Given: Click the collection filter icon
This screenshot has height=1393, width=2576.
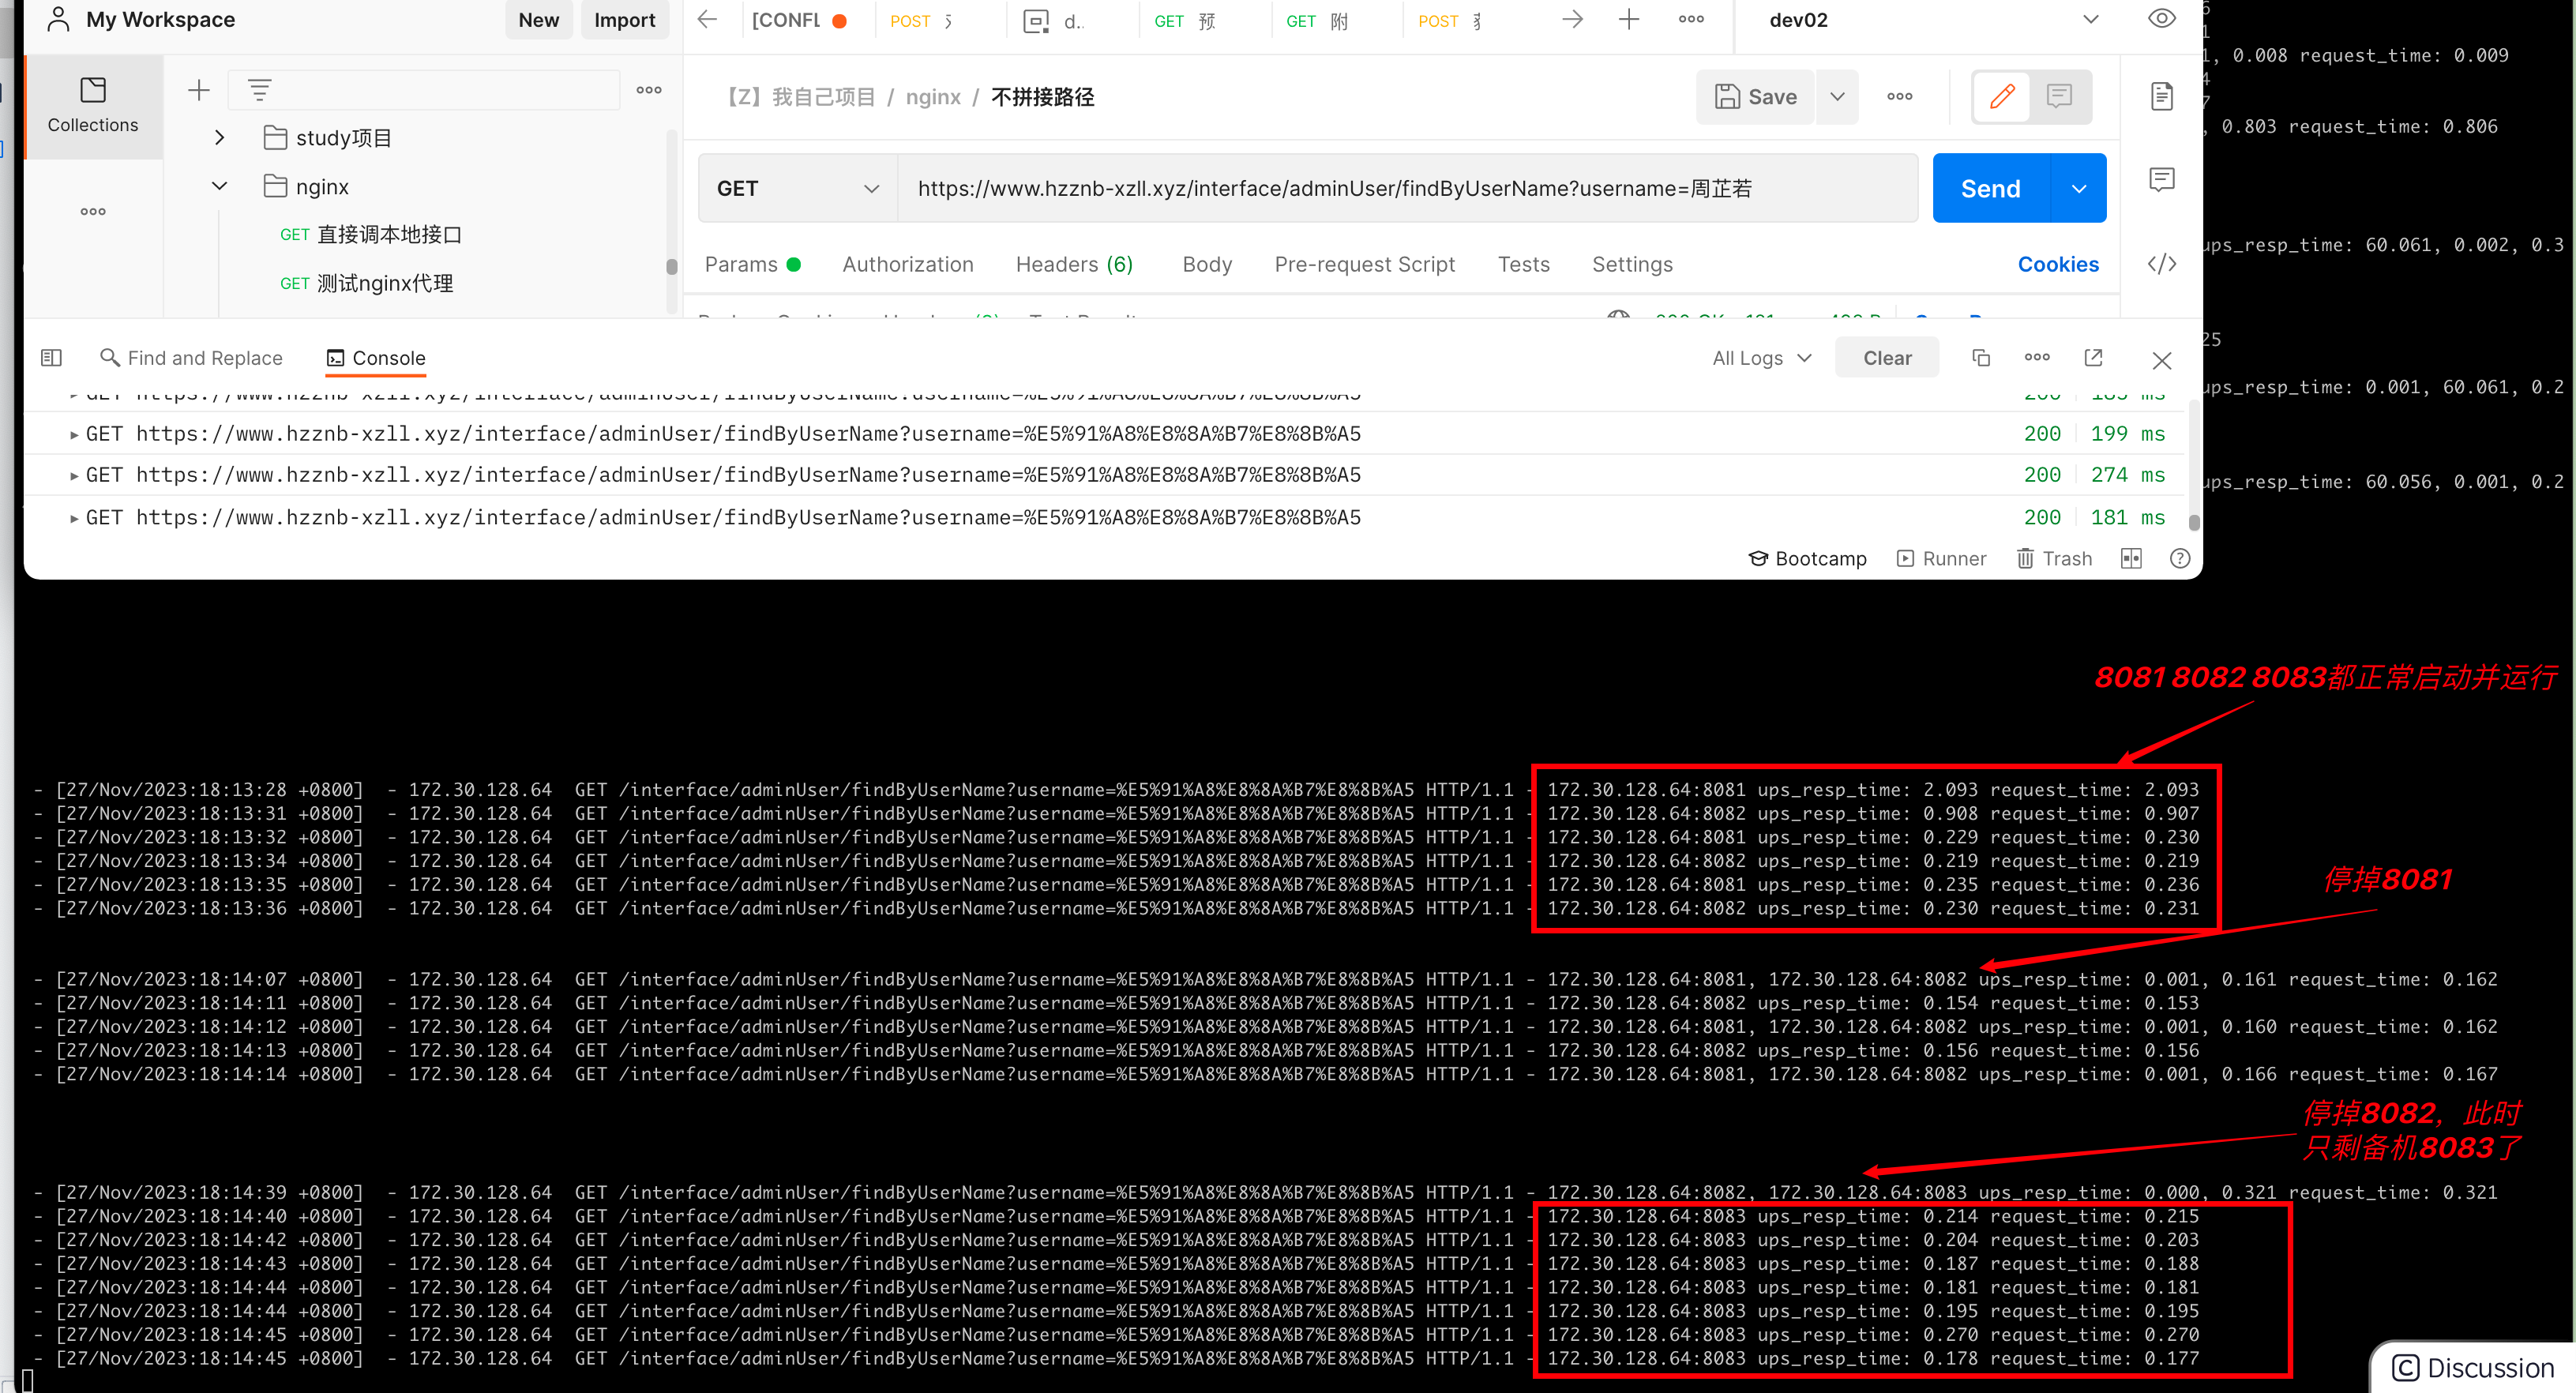Looking at the screenshot, I should click(260, 90).
